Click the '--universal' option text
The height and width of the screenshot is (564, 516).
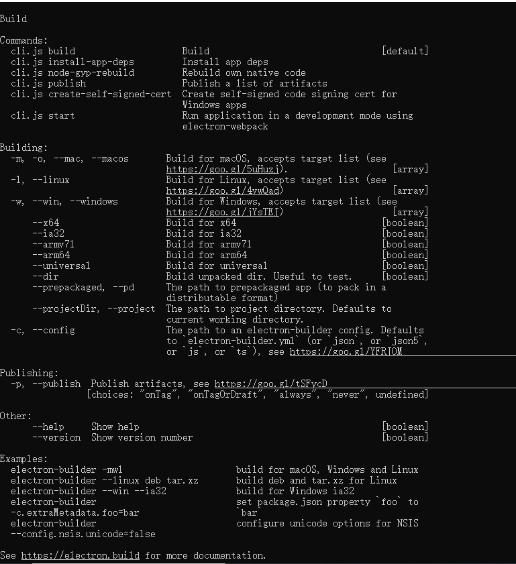[61, 266]
